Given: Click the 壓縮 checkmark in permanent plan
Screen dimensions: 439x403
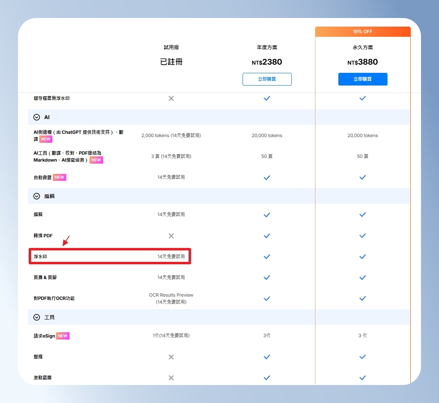Looking at the screenshot, I should point(362,357).
